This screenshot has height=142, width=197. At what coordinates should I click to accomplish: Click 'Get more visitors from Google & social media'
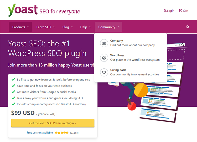[x=46, y=92]
